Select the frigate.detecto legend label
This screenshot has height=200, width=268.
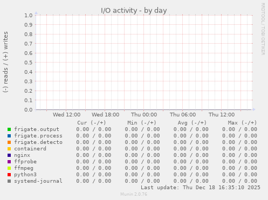coord(38,142)
